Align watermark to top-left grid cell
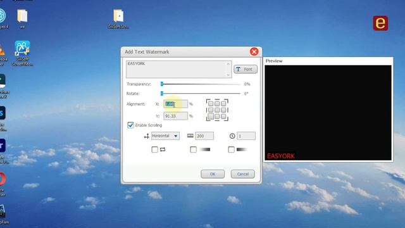The width and height of the screenshot is (405, 228). click(211, 104)
